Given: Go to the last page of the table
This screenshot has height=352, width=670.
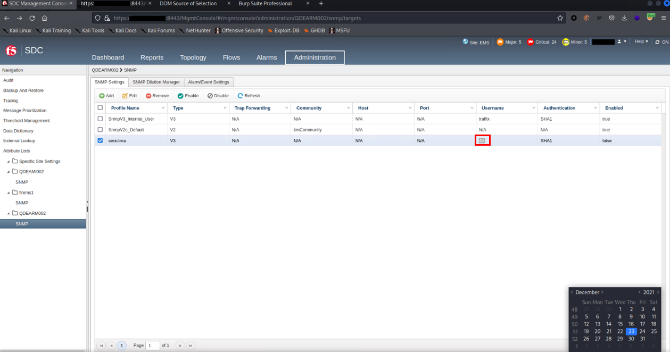Looking at the screenshot, I should [x=191, y=346].
